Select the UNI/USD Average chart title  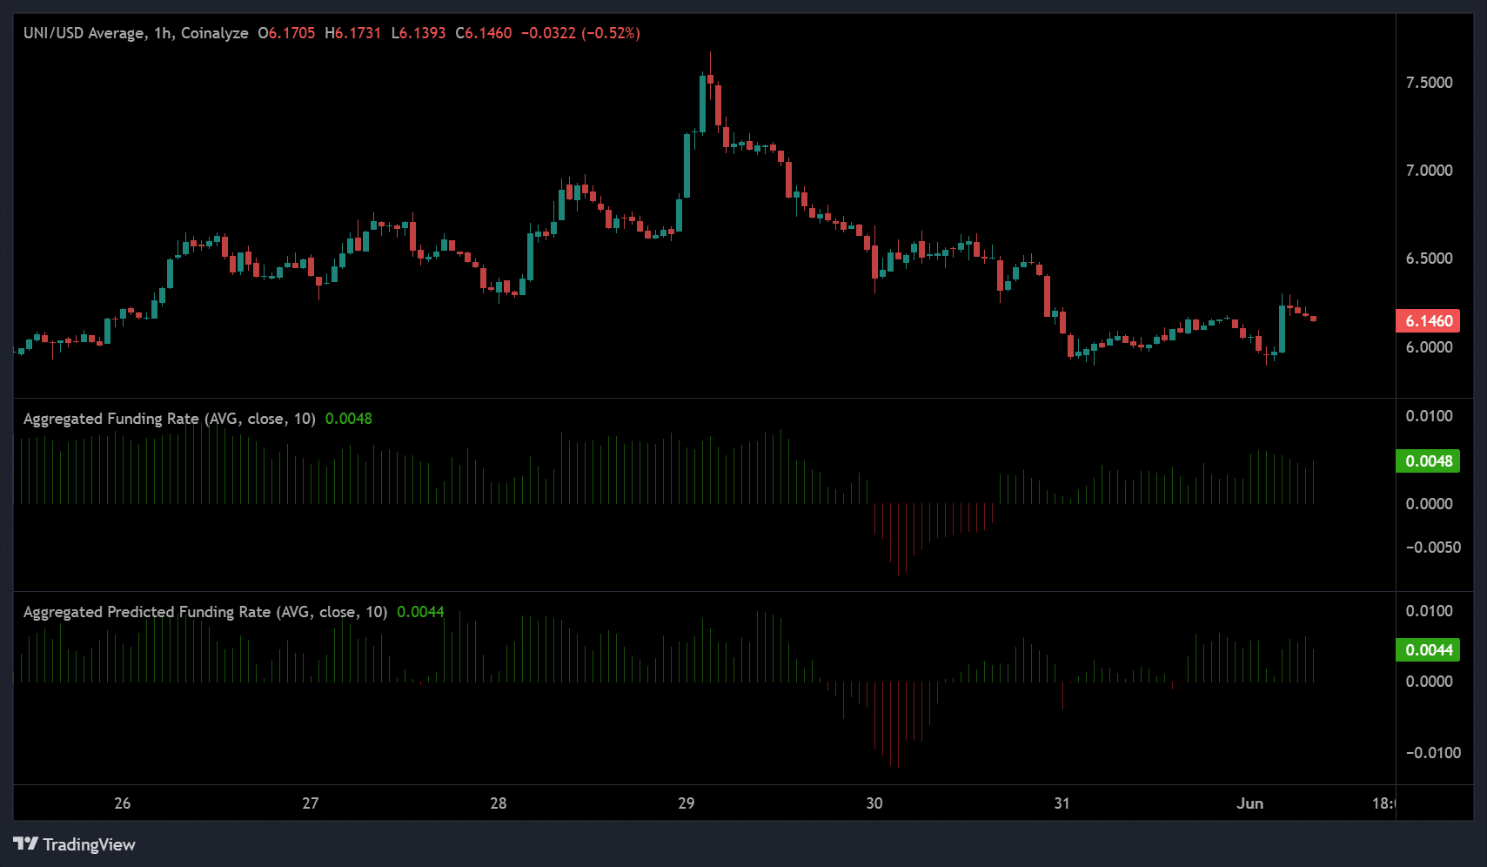click(135, 33)
